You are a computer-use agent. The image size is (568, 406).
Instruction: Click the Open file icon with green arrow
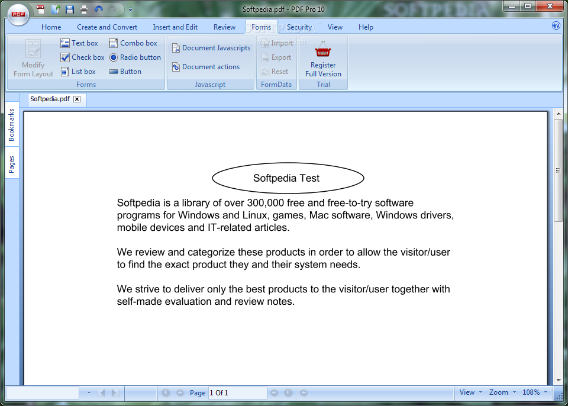(x=56, y=9)
